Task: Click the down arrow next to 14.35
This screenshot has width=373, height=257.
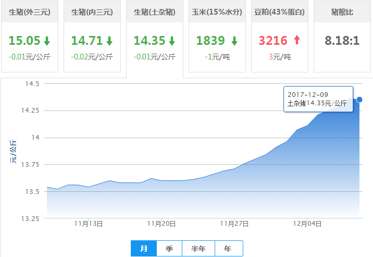Action: pyautogui.click(x=172, y=41)
